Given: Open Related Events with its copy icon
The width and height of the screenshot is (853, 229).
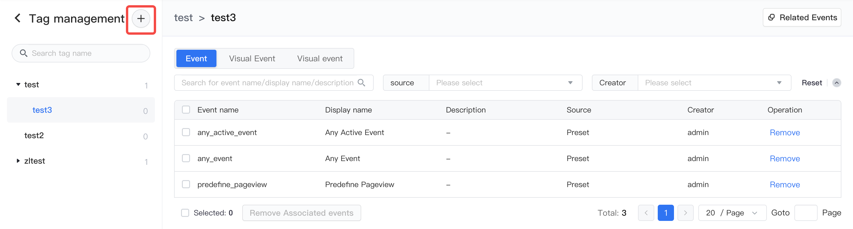Looking at the screenshot, I should coord(771,17).
